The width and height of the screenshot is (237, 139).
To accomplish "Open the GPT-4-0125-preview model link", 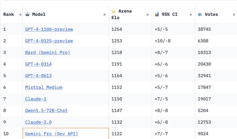I will pyautogui.click(x=49, y=41).
